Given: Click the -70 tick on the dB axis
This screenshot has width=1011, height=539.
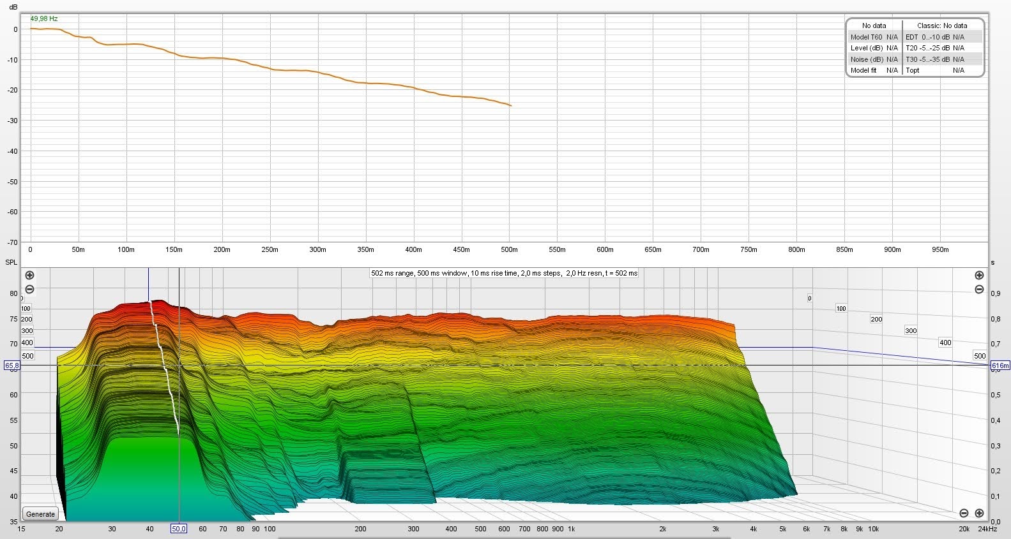Looking at the screenshot, I should (x=11, y=242).
